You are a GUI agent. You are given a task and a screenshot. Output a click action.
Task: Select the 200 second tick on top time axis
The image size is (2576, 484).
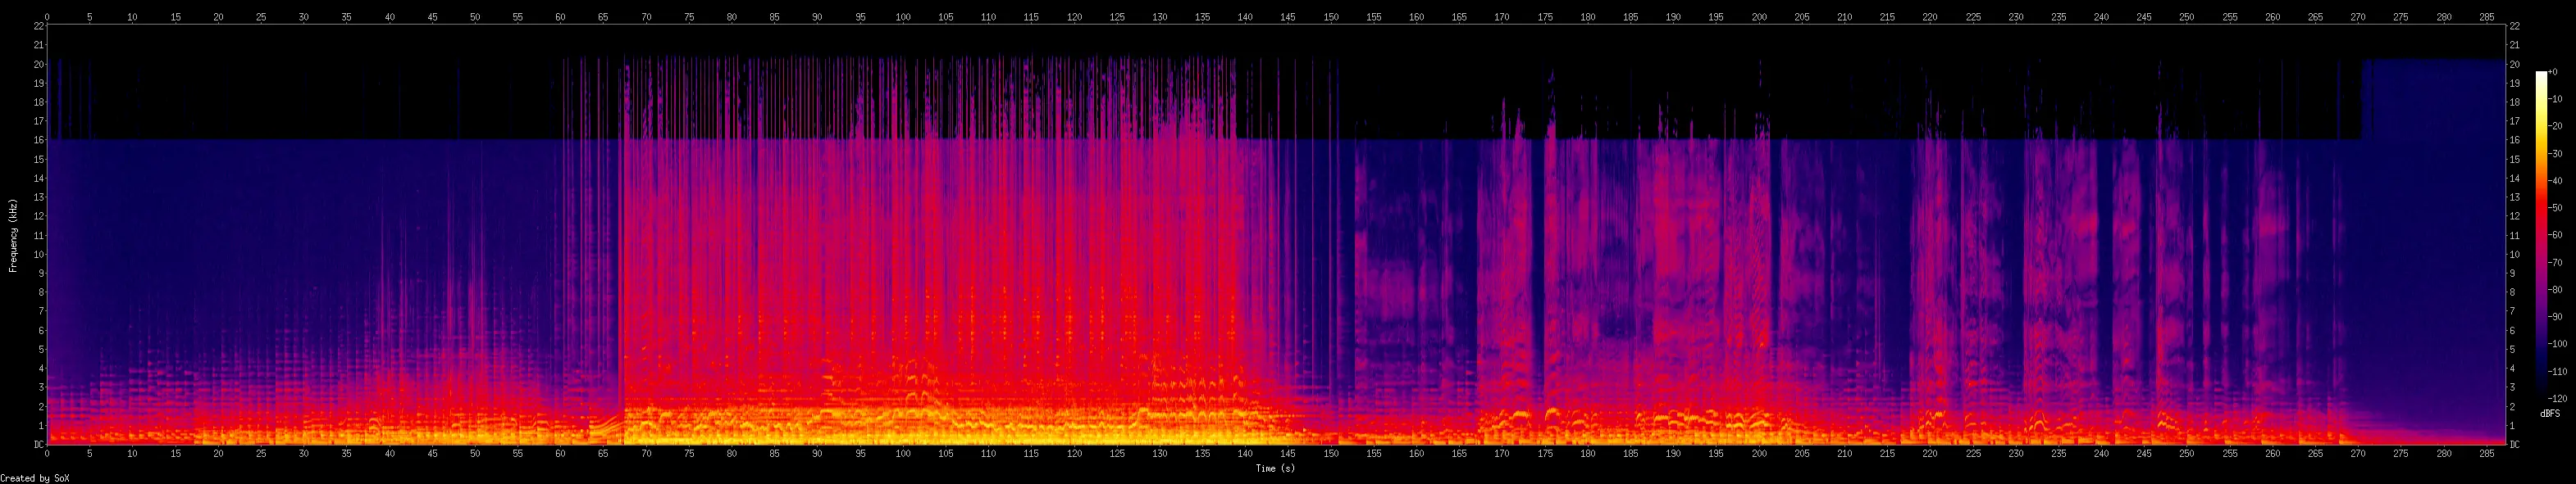click(x=1759, y=17)
